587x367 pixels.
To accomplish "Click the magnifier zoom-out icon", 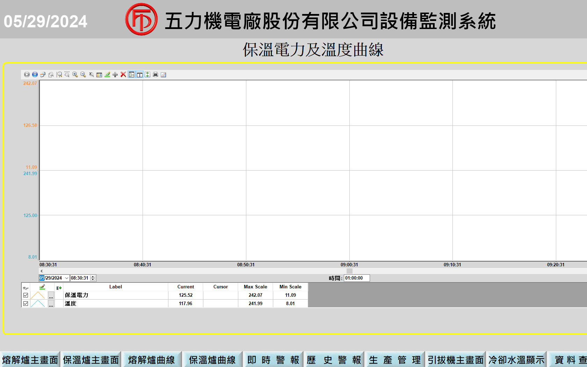I will click(x=83, y=74).
